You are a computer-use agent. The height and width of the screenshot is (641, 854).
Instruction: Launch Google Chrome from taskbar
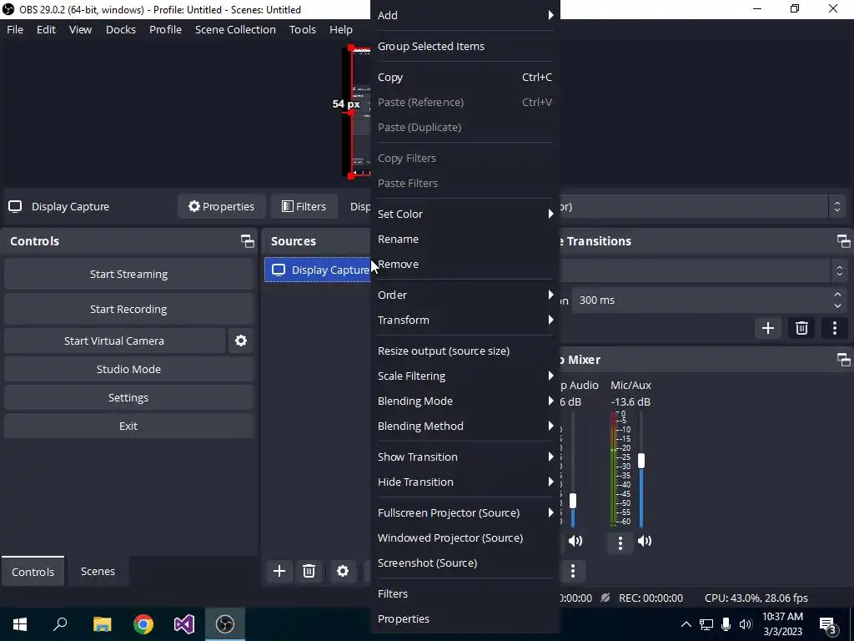(143, 624)
